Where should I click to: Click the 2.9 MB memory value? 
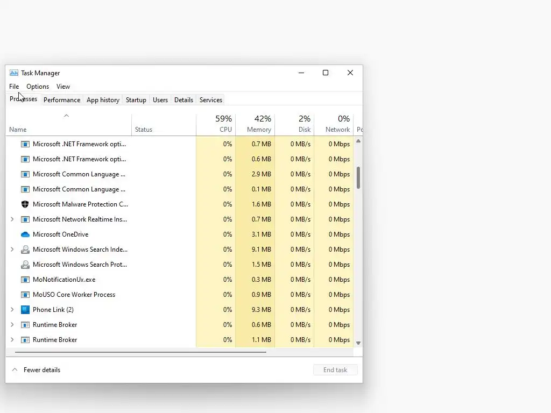click(261, 174)
